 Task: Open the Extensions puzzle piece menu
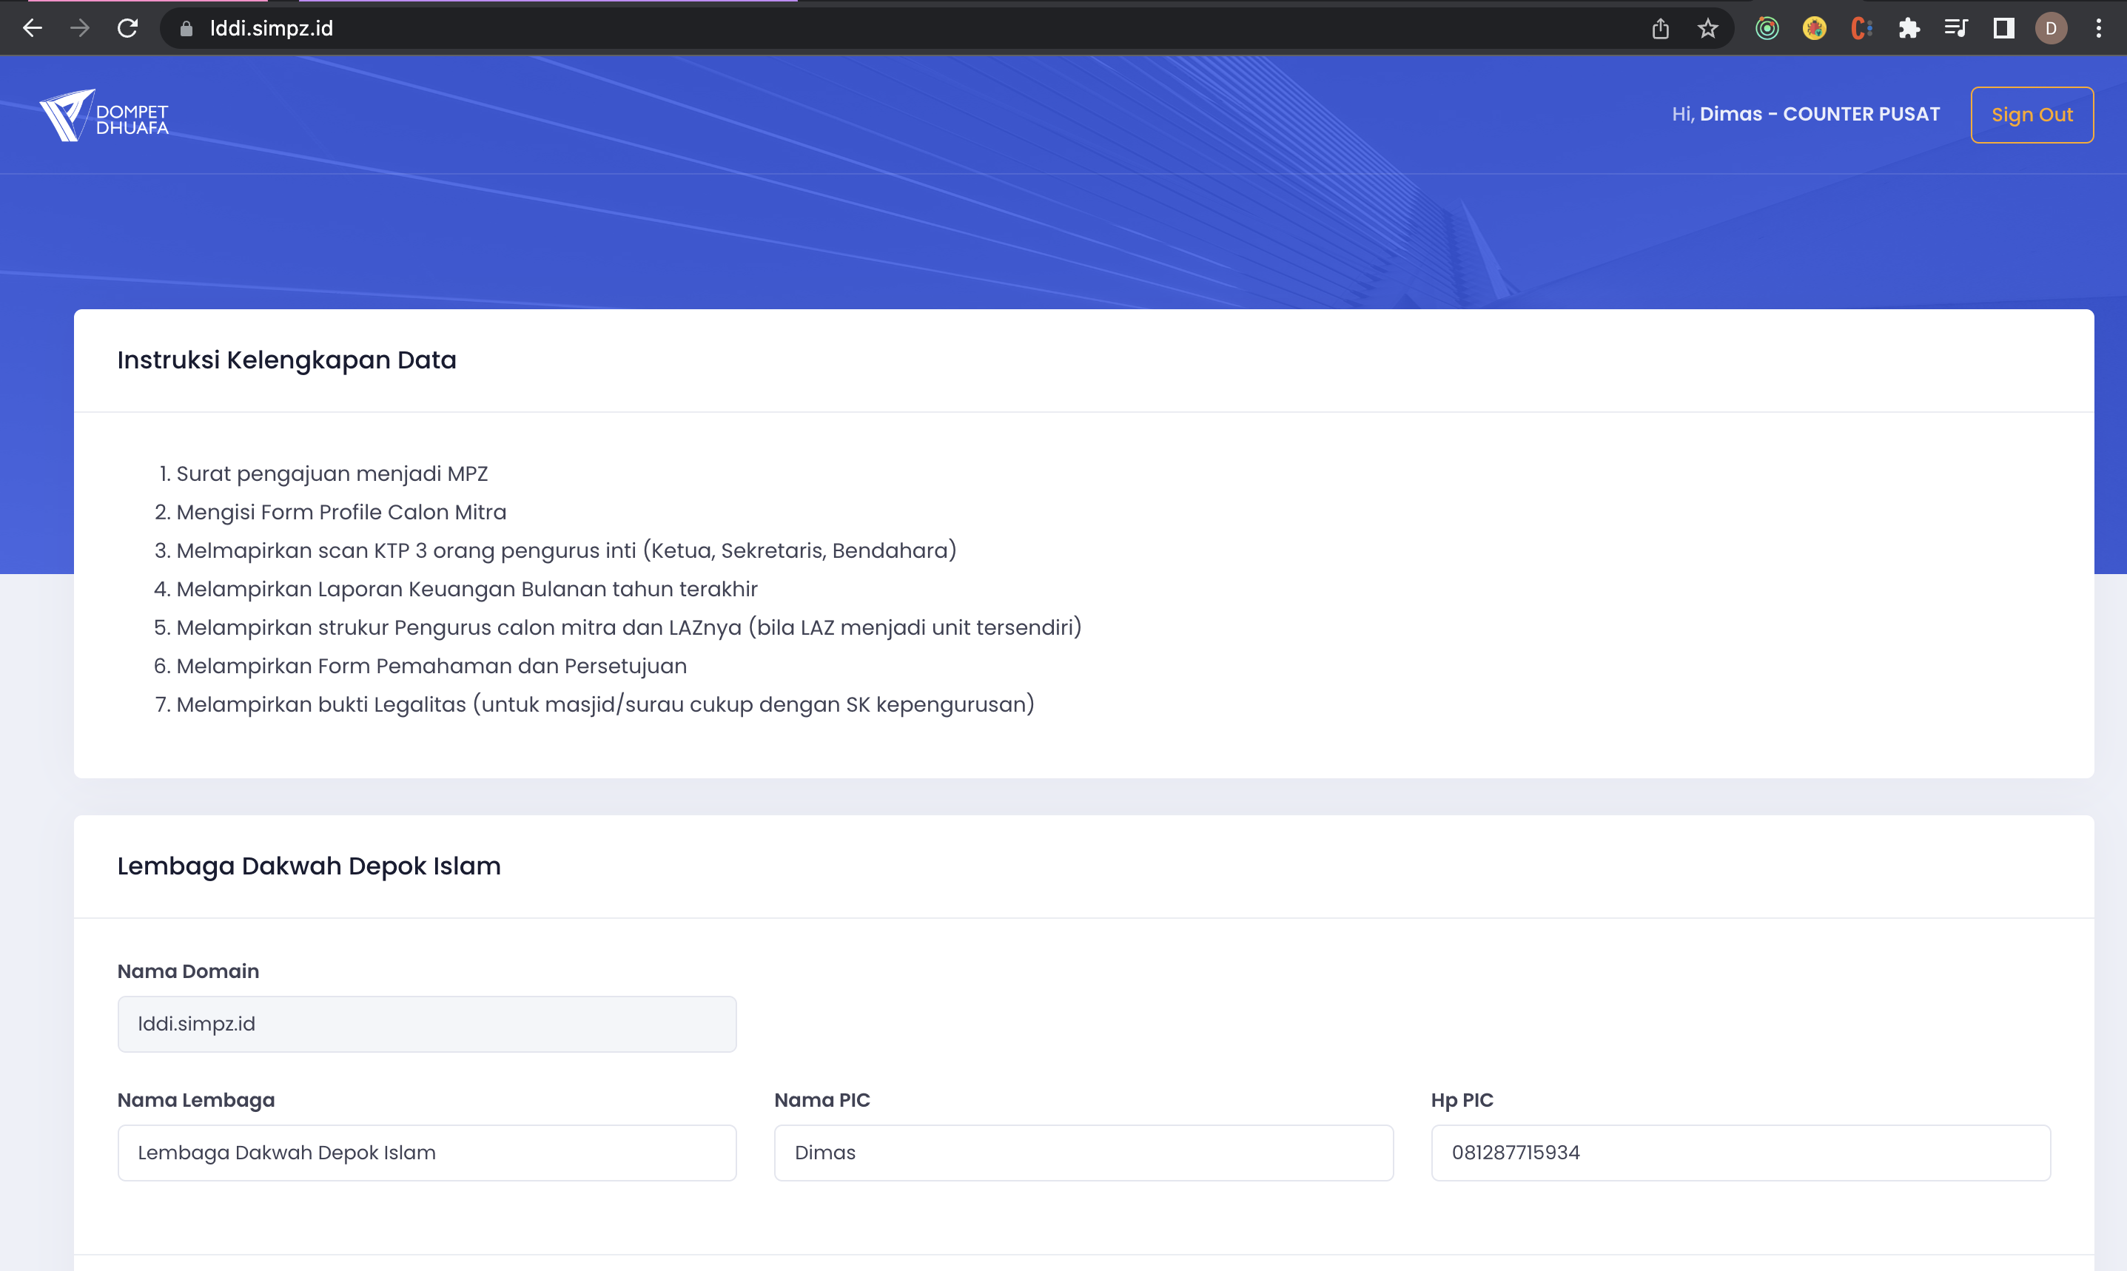[x=1909, y=28]
